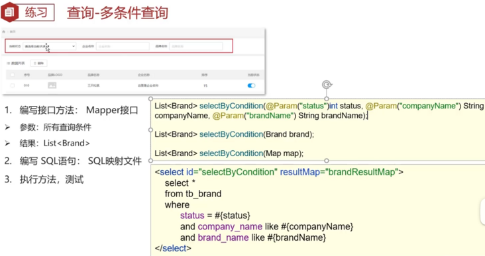The height and width of the screenshot is (256, 485).
Task: Click the 序号 column header
Action: [x=27, y=75]
